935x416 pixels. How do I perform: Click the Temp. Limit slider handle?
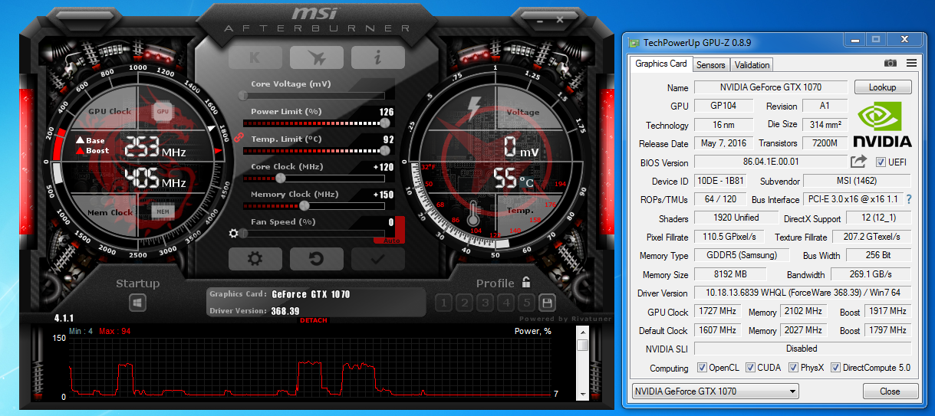(384, 150)
